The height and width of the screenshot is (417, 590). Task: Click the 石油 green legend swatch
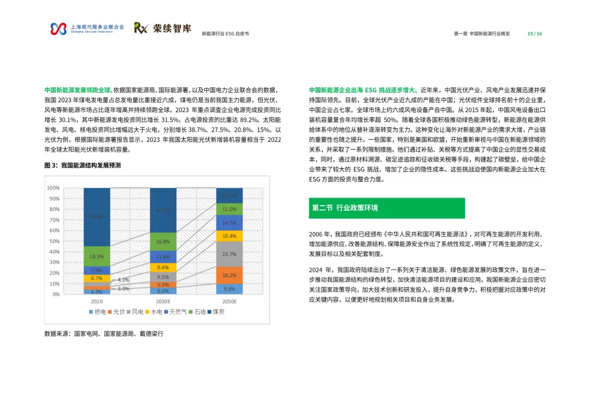191,312
